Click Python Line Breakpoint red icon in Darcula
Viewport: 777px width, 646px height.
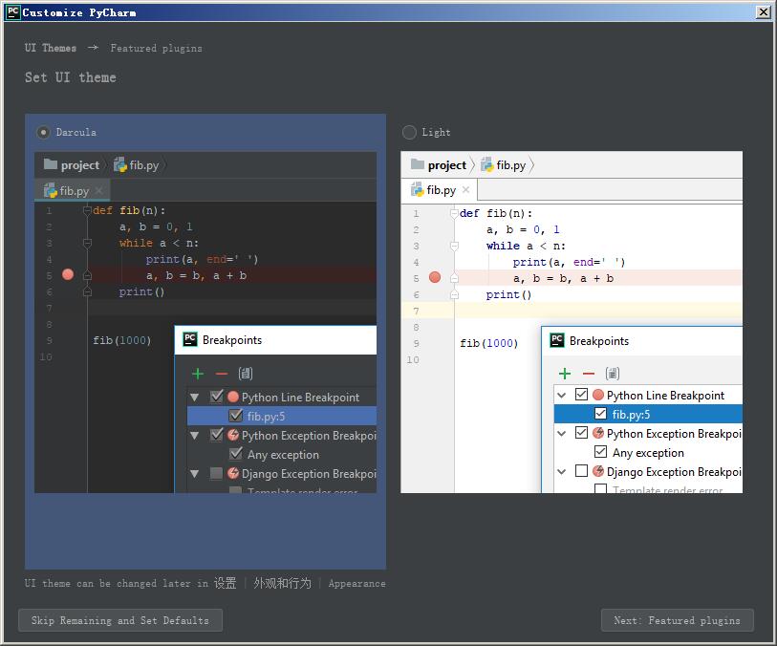point(233,397)
